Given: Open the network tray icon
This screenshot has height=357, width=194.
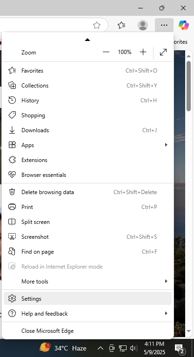Looking at the screenshot, I should (123, 348).
